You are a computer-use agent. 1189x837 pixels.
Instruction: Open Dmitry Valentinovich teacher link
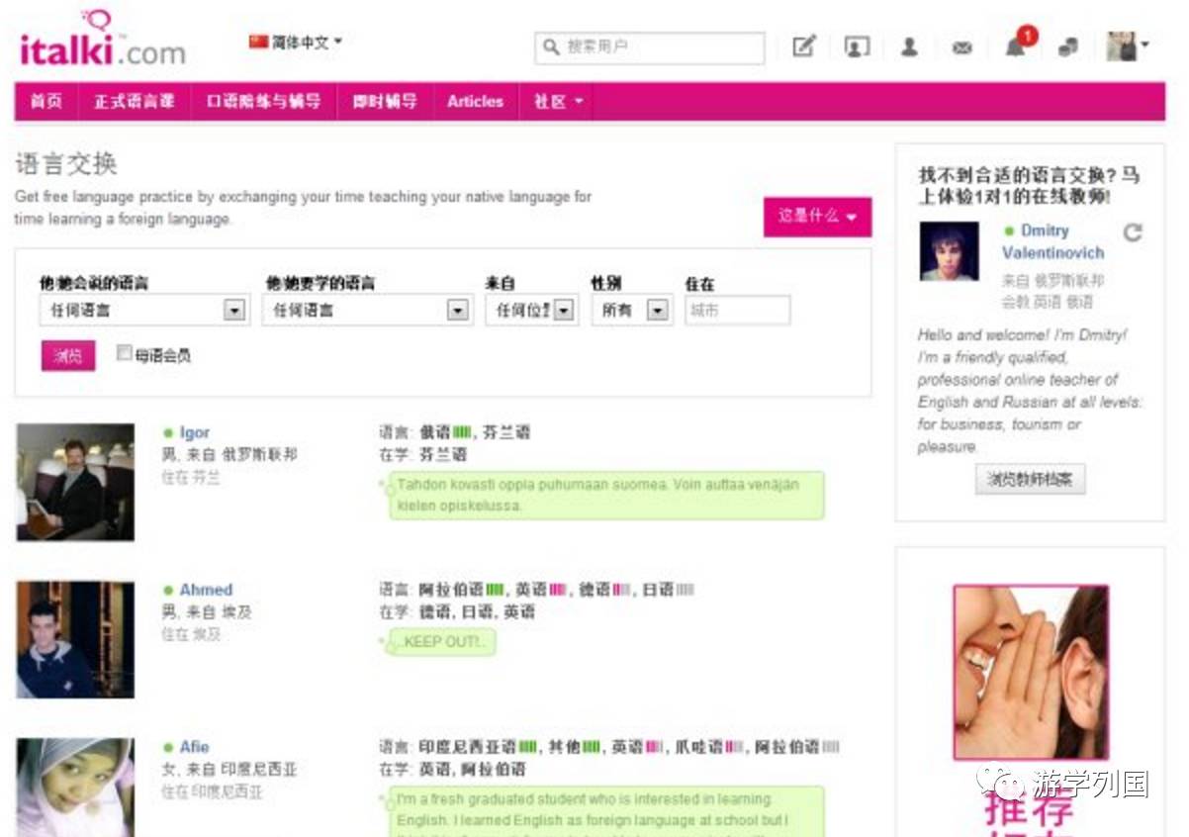pos(1052,241)
